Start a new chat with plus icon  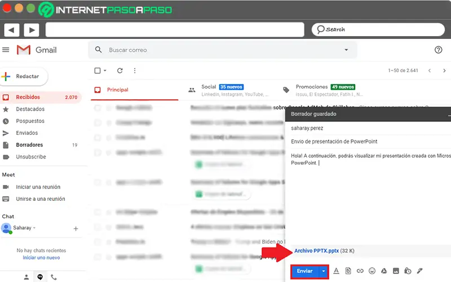[x=76, y=229]
